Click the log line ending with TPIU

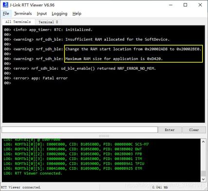tap(74, 163)
